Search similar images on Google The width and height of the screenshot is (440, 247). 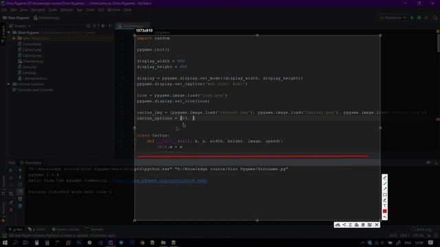click(x=350, y=225)
